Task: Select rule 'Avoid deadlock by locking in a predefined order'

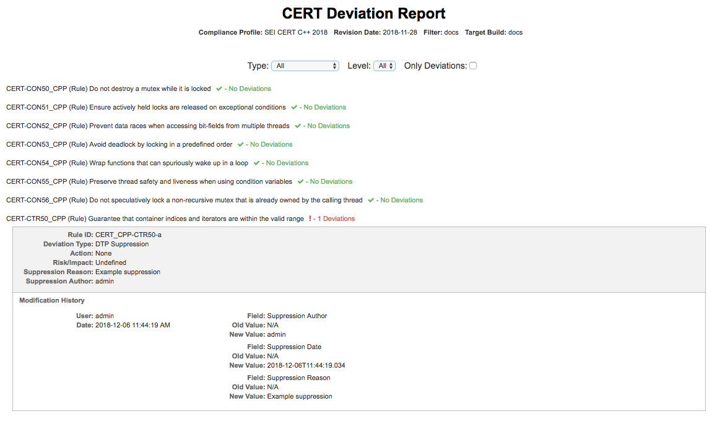Action: tap(161, 145)
